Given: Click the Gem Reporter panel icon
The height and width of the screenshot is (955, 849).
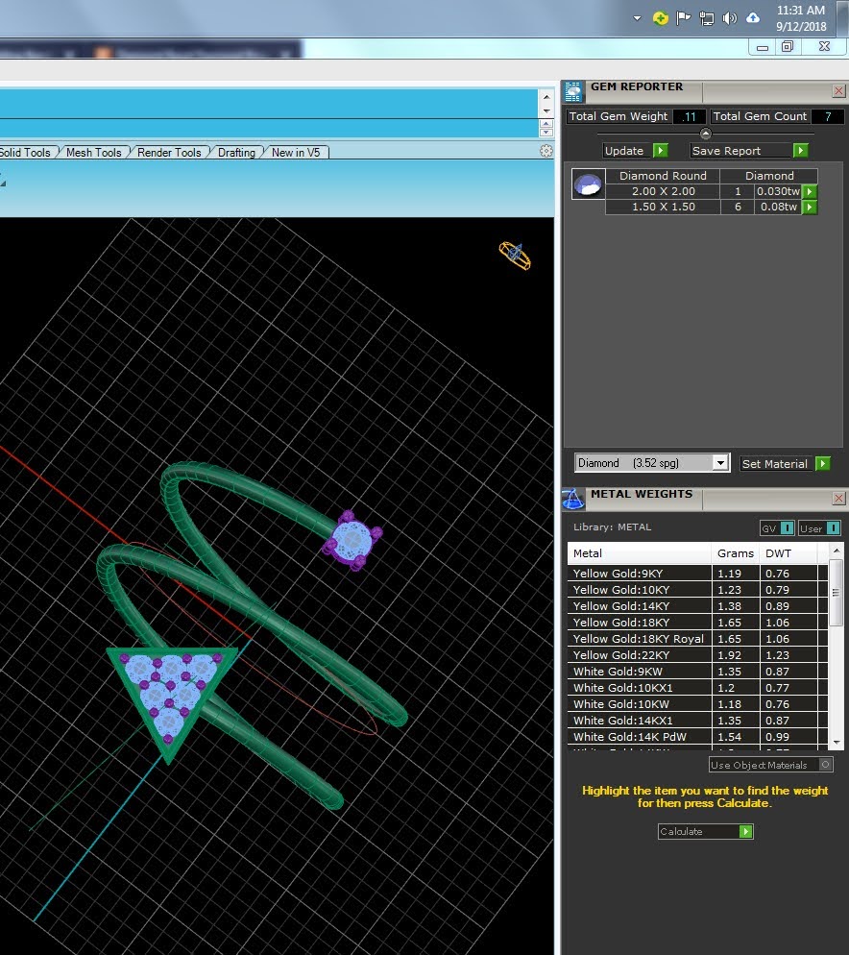Looking at the screenshot, I should [573, 91].
